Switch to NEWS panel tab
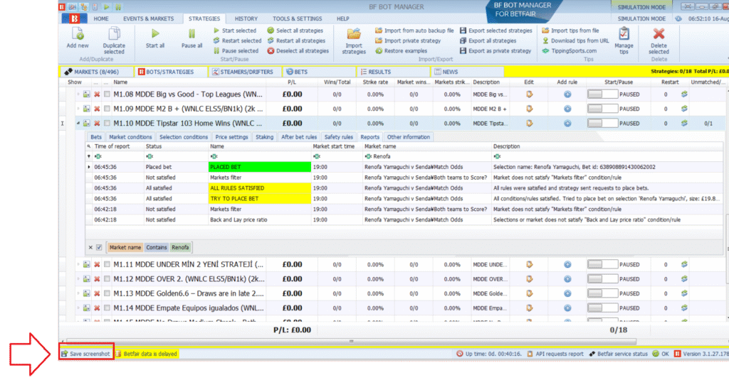This screenshot has height=380, width=729. tap(468, 72)
